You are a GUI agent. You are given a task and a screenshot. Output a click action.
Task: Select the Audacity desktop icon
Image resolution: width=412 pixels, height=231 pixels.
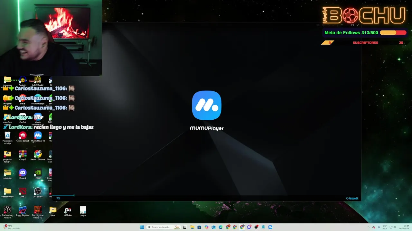(23, 81)
